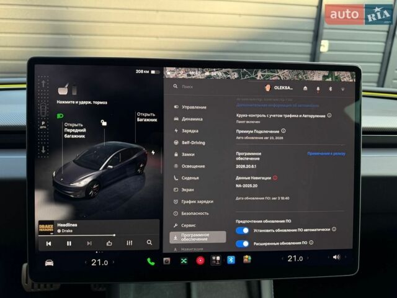Skip to previous track
397x298 pixels.
[x=48, y=243]
